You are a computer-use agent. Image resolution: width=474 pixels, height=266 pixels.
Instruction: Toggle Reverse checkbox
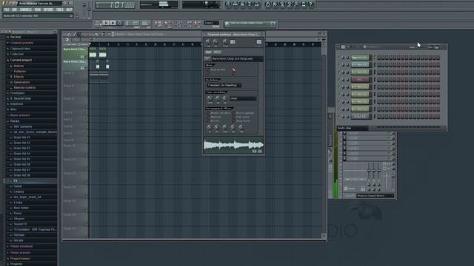pos(208,121)
